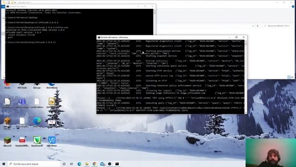Open the round black app icon in taskbar
The image size is (296, 167).
110,164
